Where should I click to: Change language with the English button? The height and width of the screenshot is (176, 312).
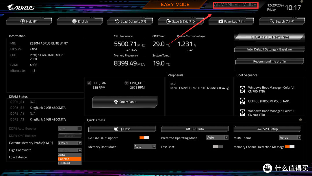point(80,21)
